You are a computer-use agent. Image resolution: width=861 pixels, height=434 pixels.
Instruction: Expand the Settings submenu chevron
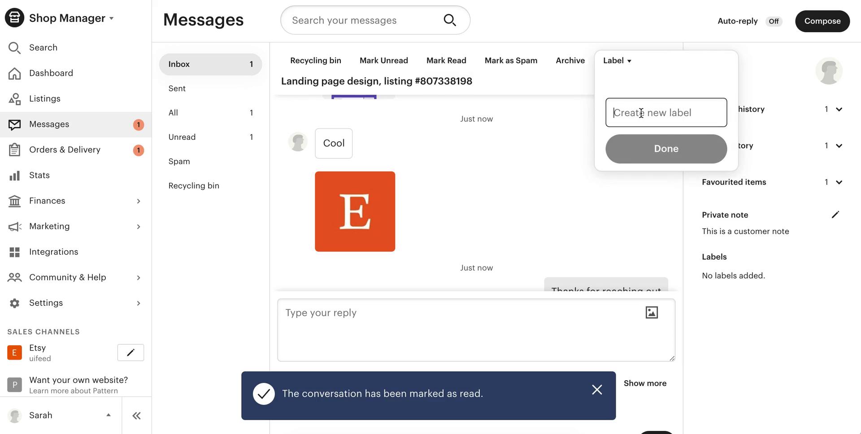138,303
